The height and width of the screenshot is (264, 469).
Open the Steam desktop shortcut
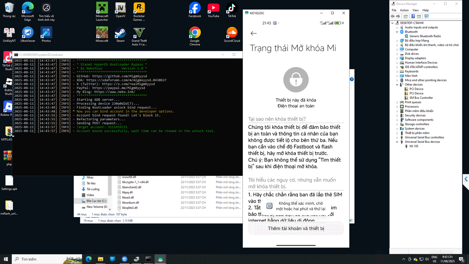[x=120, y=35]
